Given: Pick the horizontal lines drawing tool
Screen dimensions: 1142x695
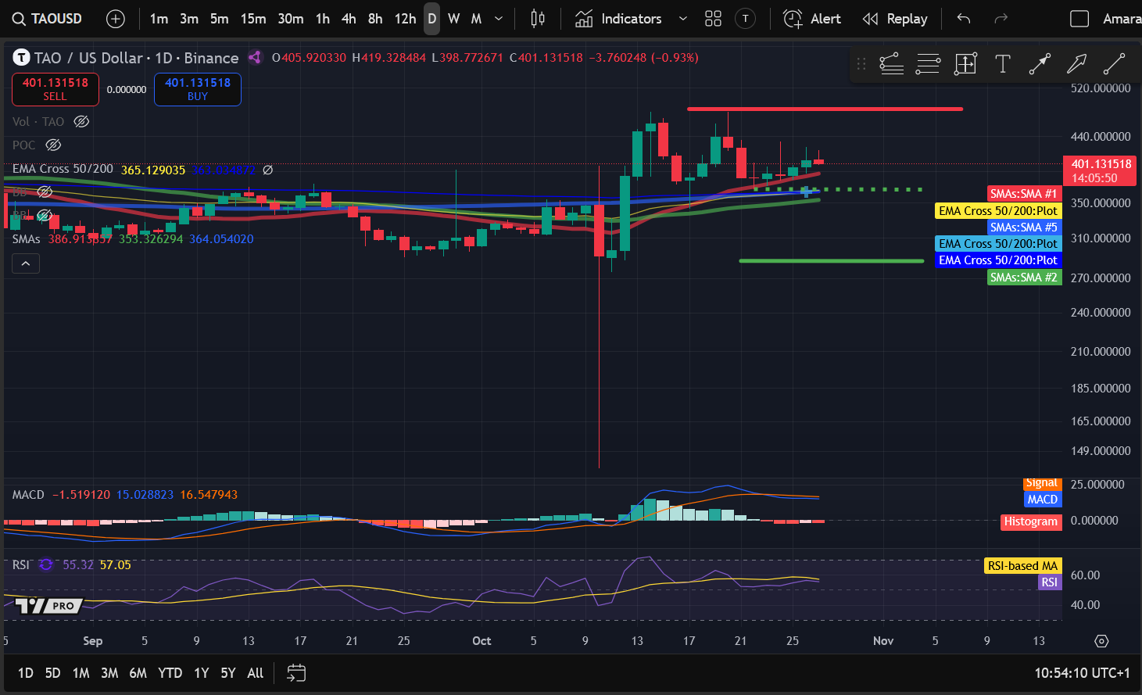Looking at the screenshot, I should [928, 64].
